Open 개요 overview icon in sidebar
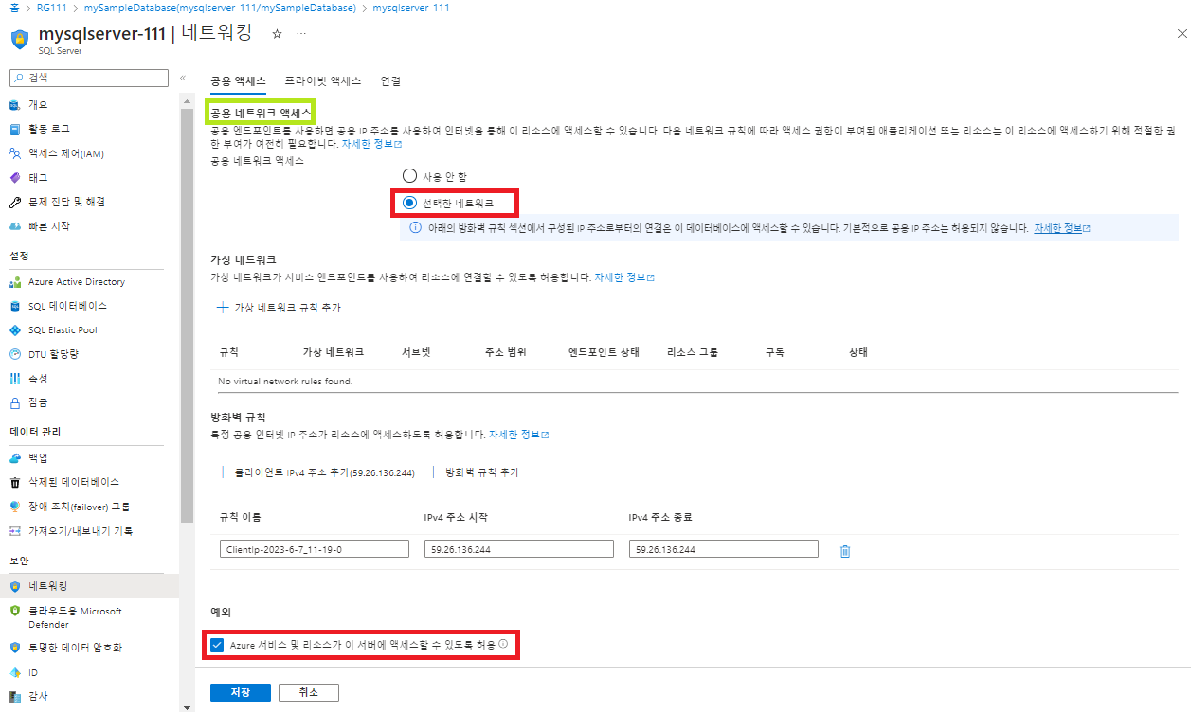 pyautogui.click(x=14, y=104)
